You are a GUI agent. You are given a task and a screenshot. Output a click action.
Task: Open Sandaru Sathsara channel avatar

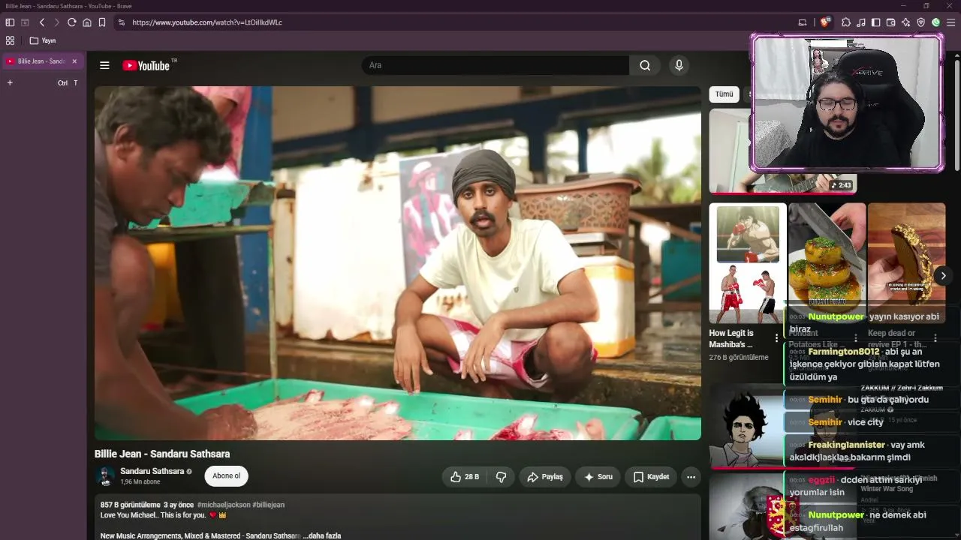(106, 476)
